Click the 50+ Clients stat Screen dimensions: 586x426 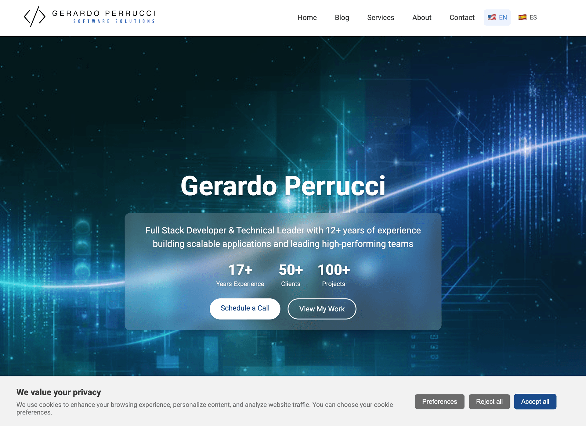(290, 274)
